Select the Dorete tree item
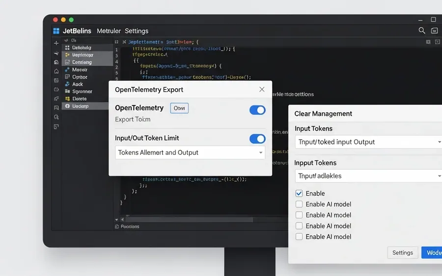442x276 pixels. [85, 99]
